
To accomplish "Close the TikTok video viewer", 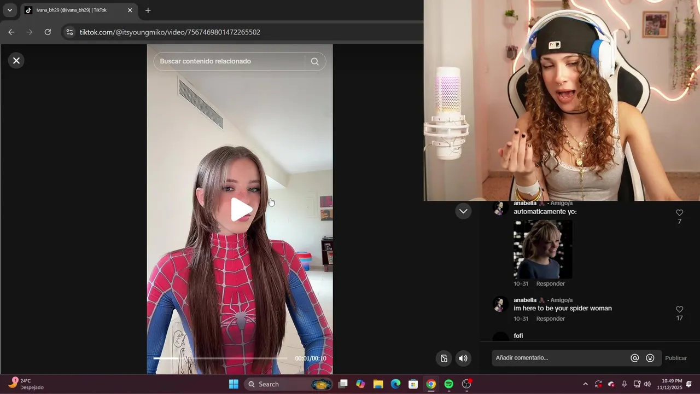I will click(16, 61).
